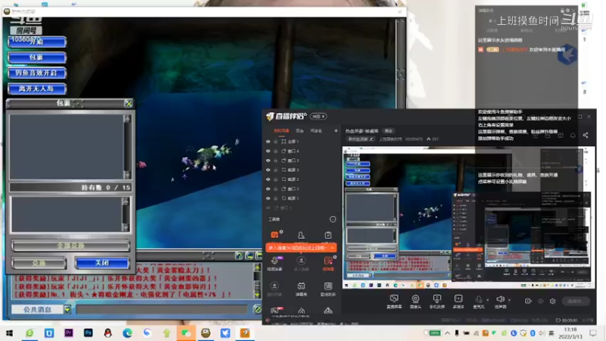Image resolution: width=606 pixels, height=341 pixels.
Task: Open the 公共消息 channel dropdown
Action: coord(67,309)
